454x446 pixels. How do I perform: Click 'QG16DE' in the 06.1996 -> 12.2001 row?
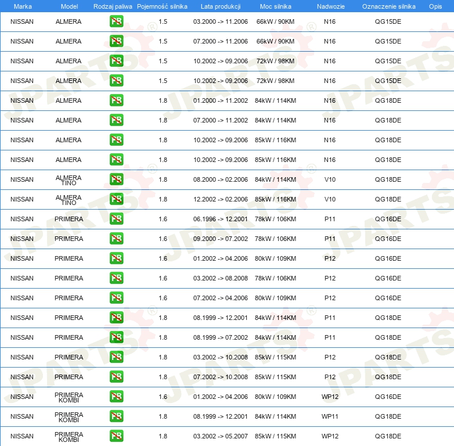click(x=388, y=219)
